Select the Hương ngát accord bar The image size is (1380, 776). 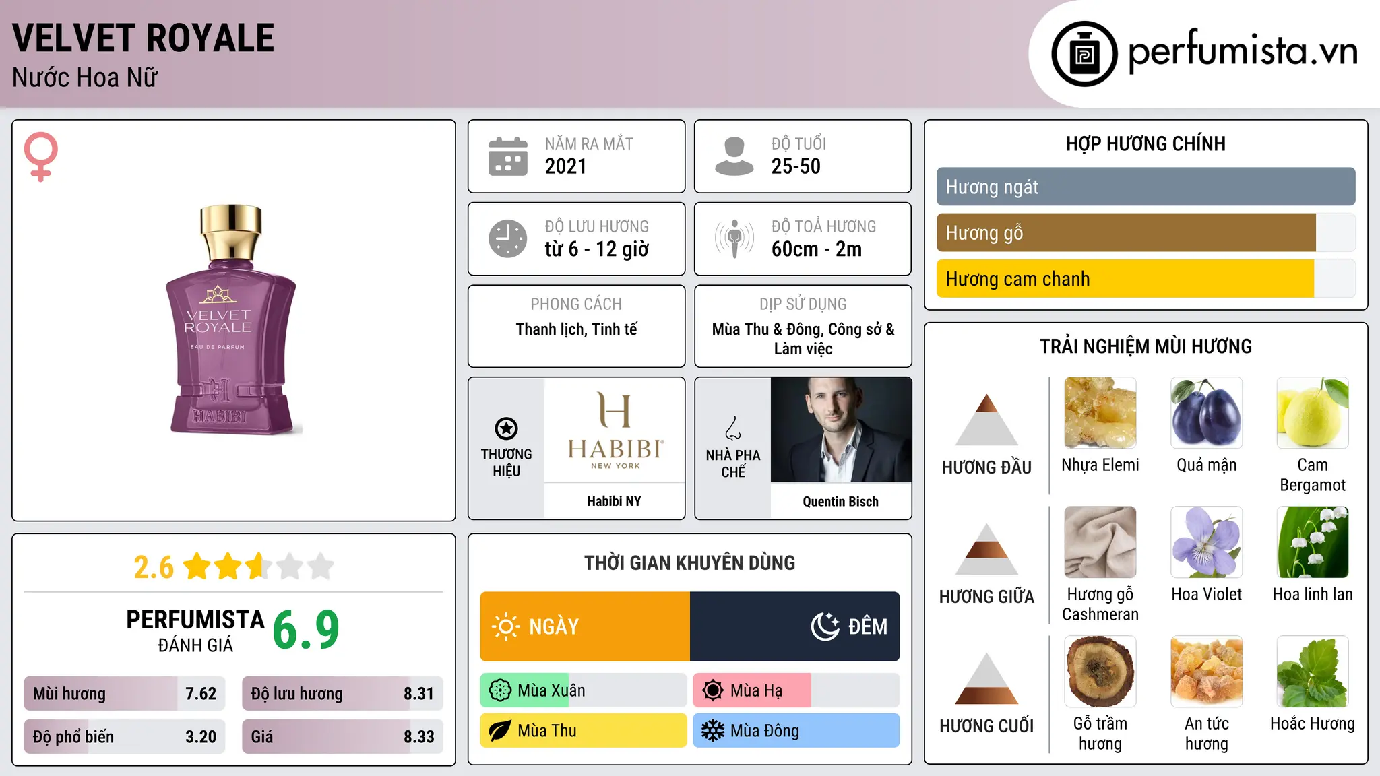click(x=1146, y=187)
